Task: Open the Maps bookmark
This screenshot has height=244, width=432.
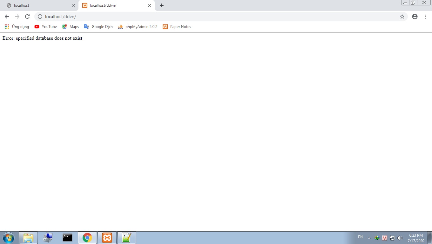Action: pos(71,27)
